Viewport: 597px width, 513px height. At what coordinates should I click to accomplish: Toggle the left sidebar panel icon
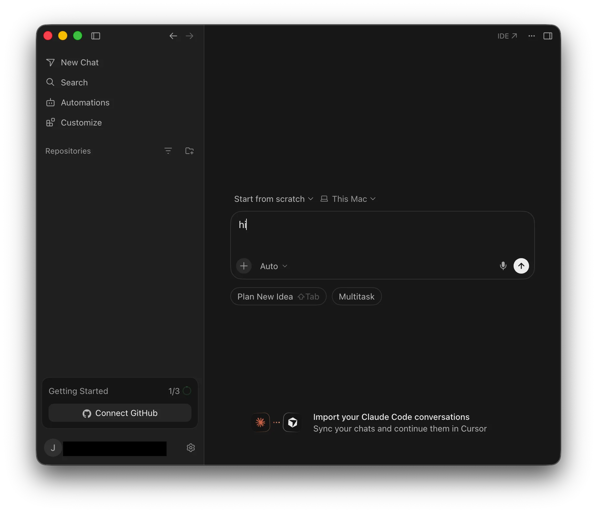(96, 36)
